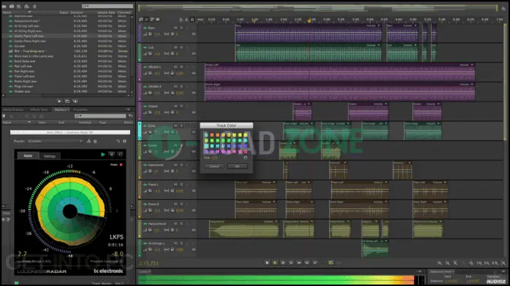Confirm with OK in Track Color dialog
This screenshot has width=510, height=286.
pos(237,166)
